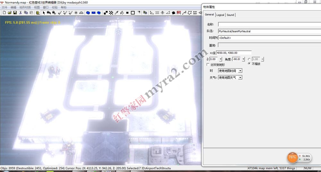This screenshot has height=172, width=321.
Task: Click the Open file folder icon
Action: coord(10,13)
